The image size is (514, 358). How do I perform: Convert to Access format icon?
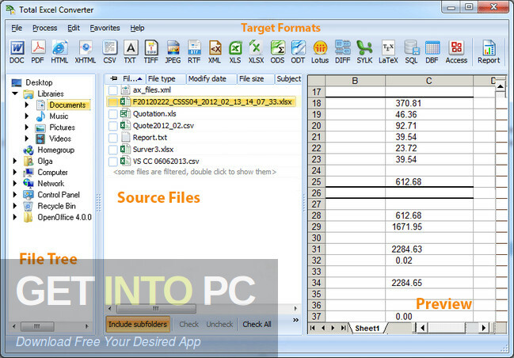click(x=456, y=51)
